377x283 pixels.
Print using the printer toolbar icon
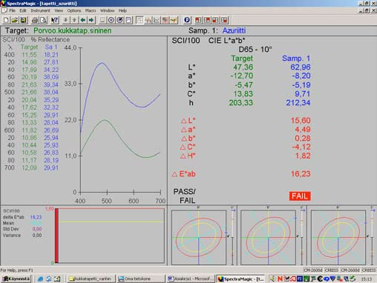[35, 20]
